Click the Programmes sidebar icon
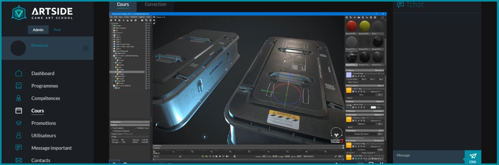Viewport: 499px width, 165px height. [19, 86]
